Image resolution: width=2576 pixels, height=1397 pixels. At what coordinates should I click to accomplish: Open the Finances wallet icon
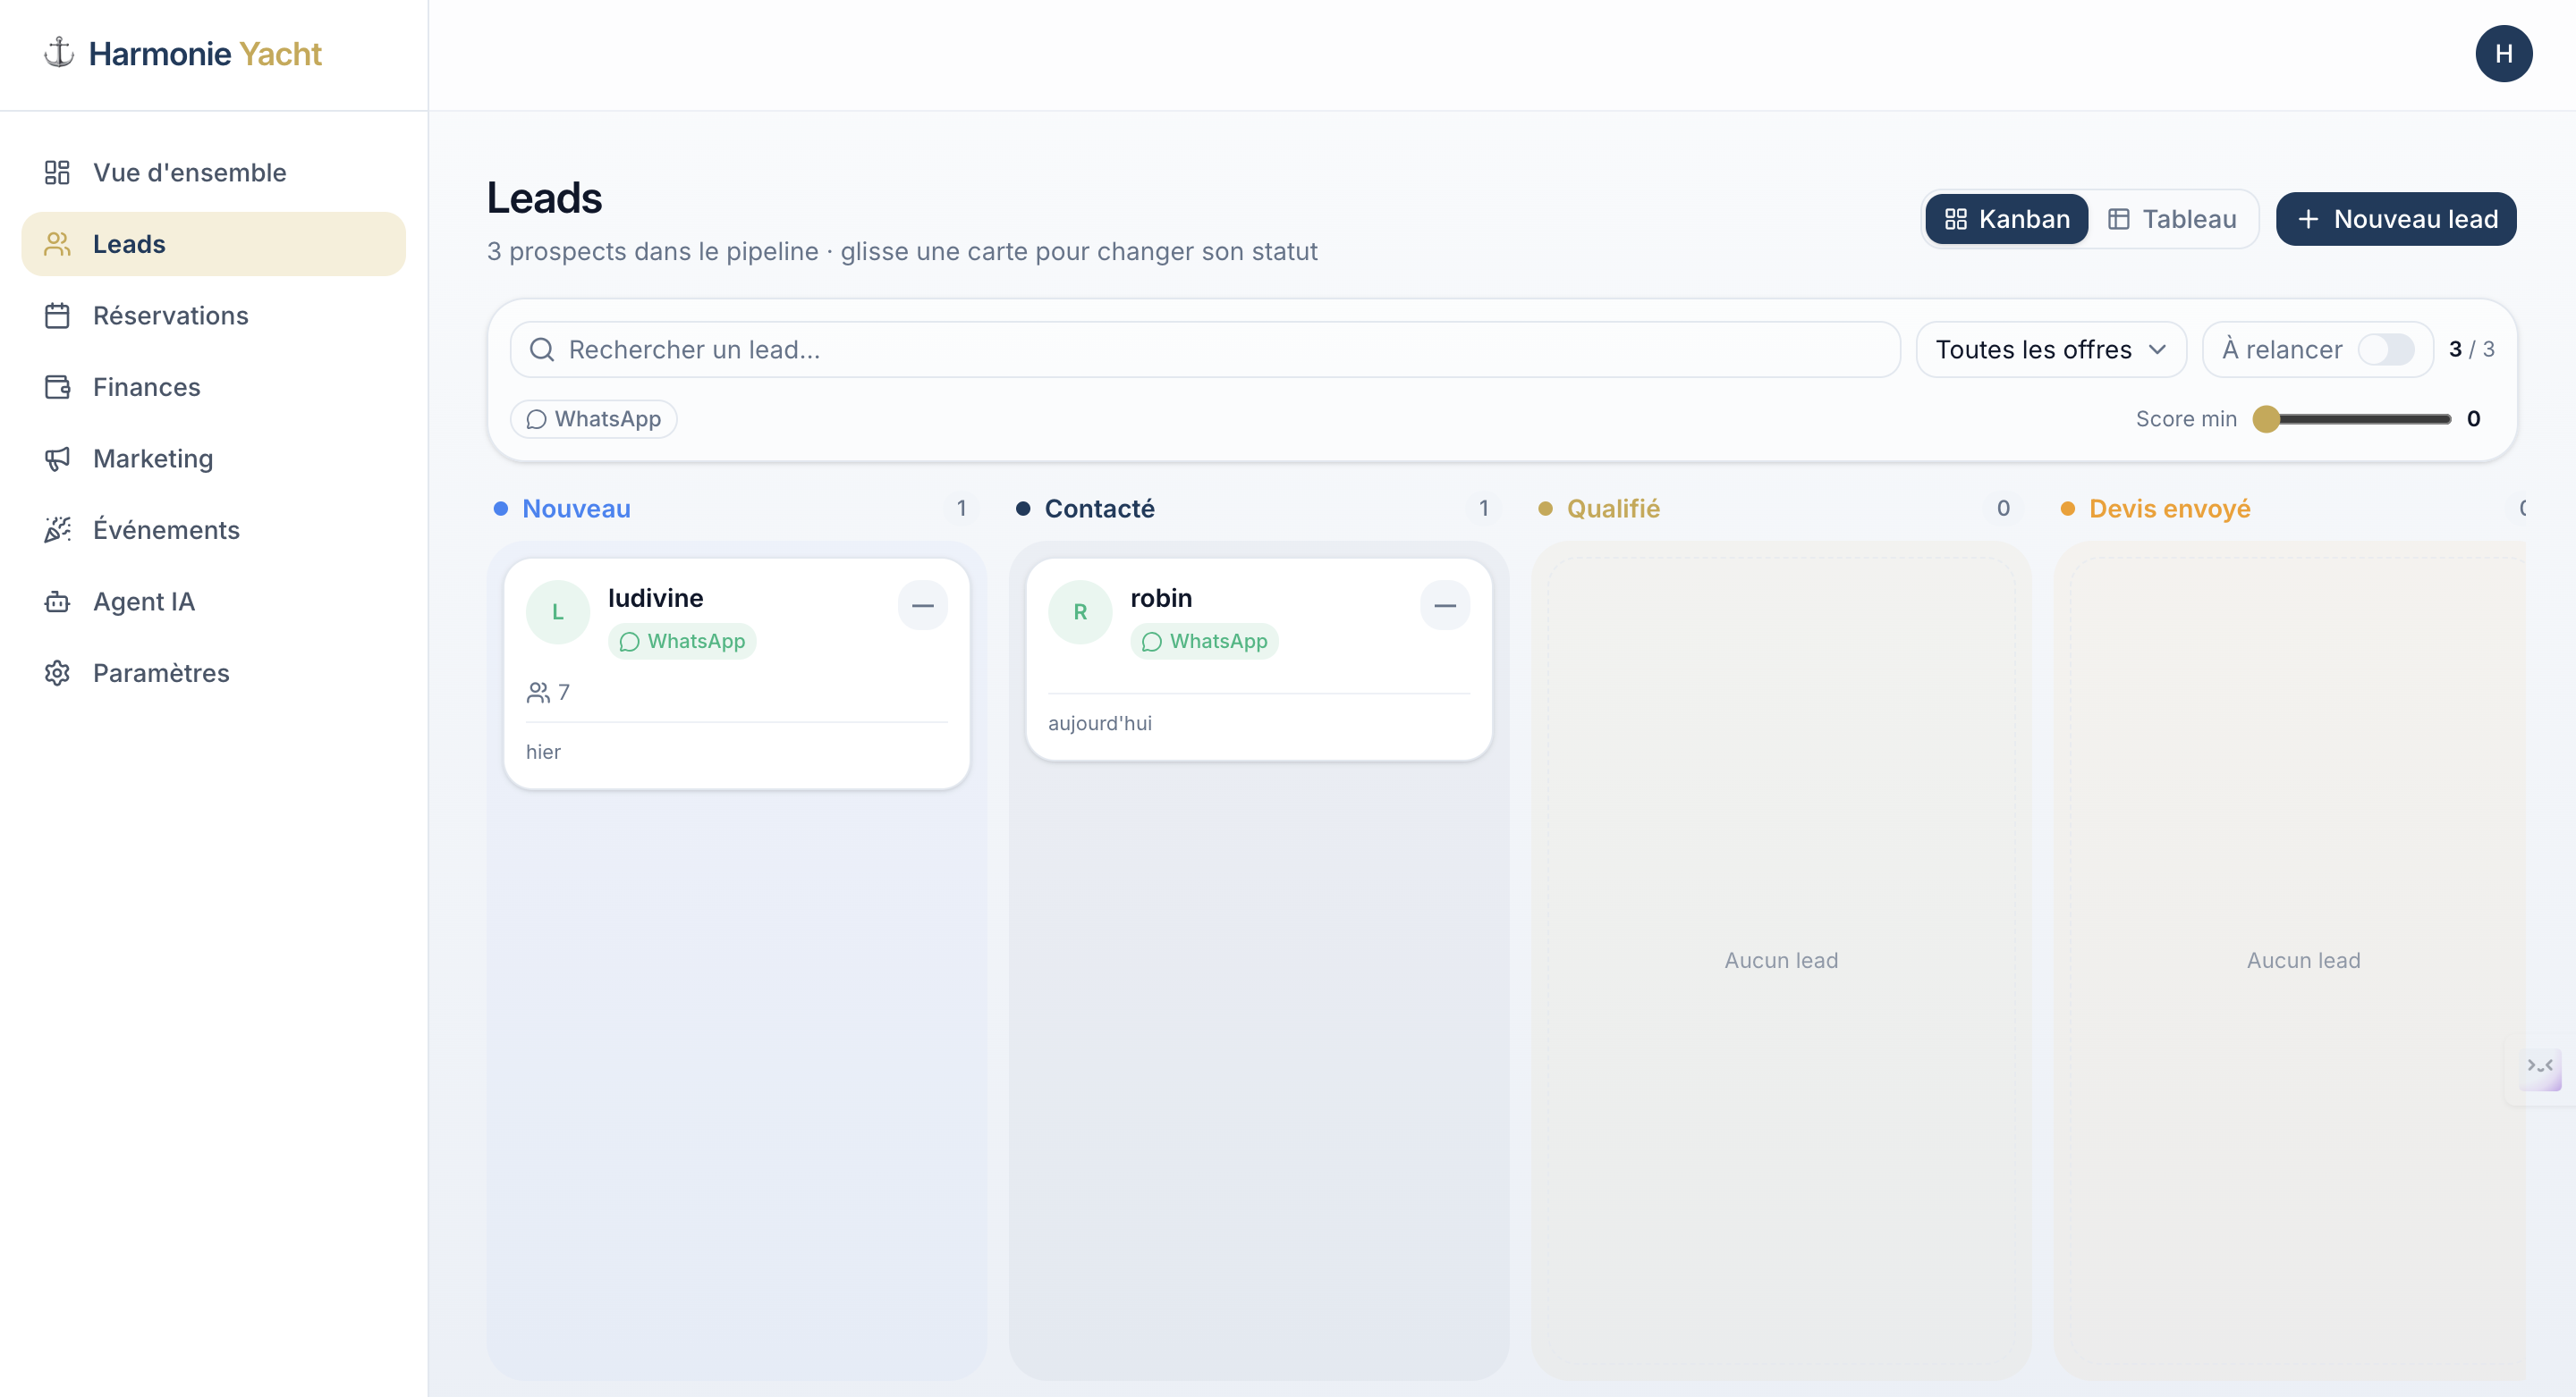click(57, 387)
